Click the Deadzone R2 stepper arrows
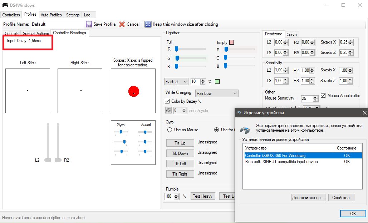 pyautogui.click(x=312, y=42)
